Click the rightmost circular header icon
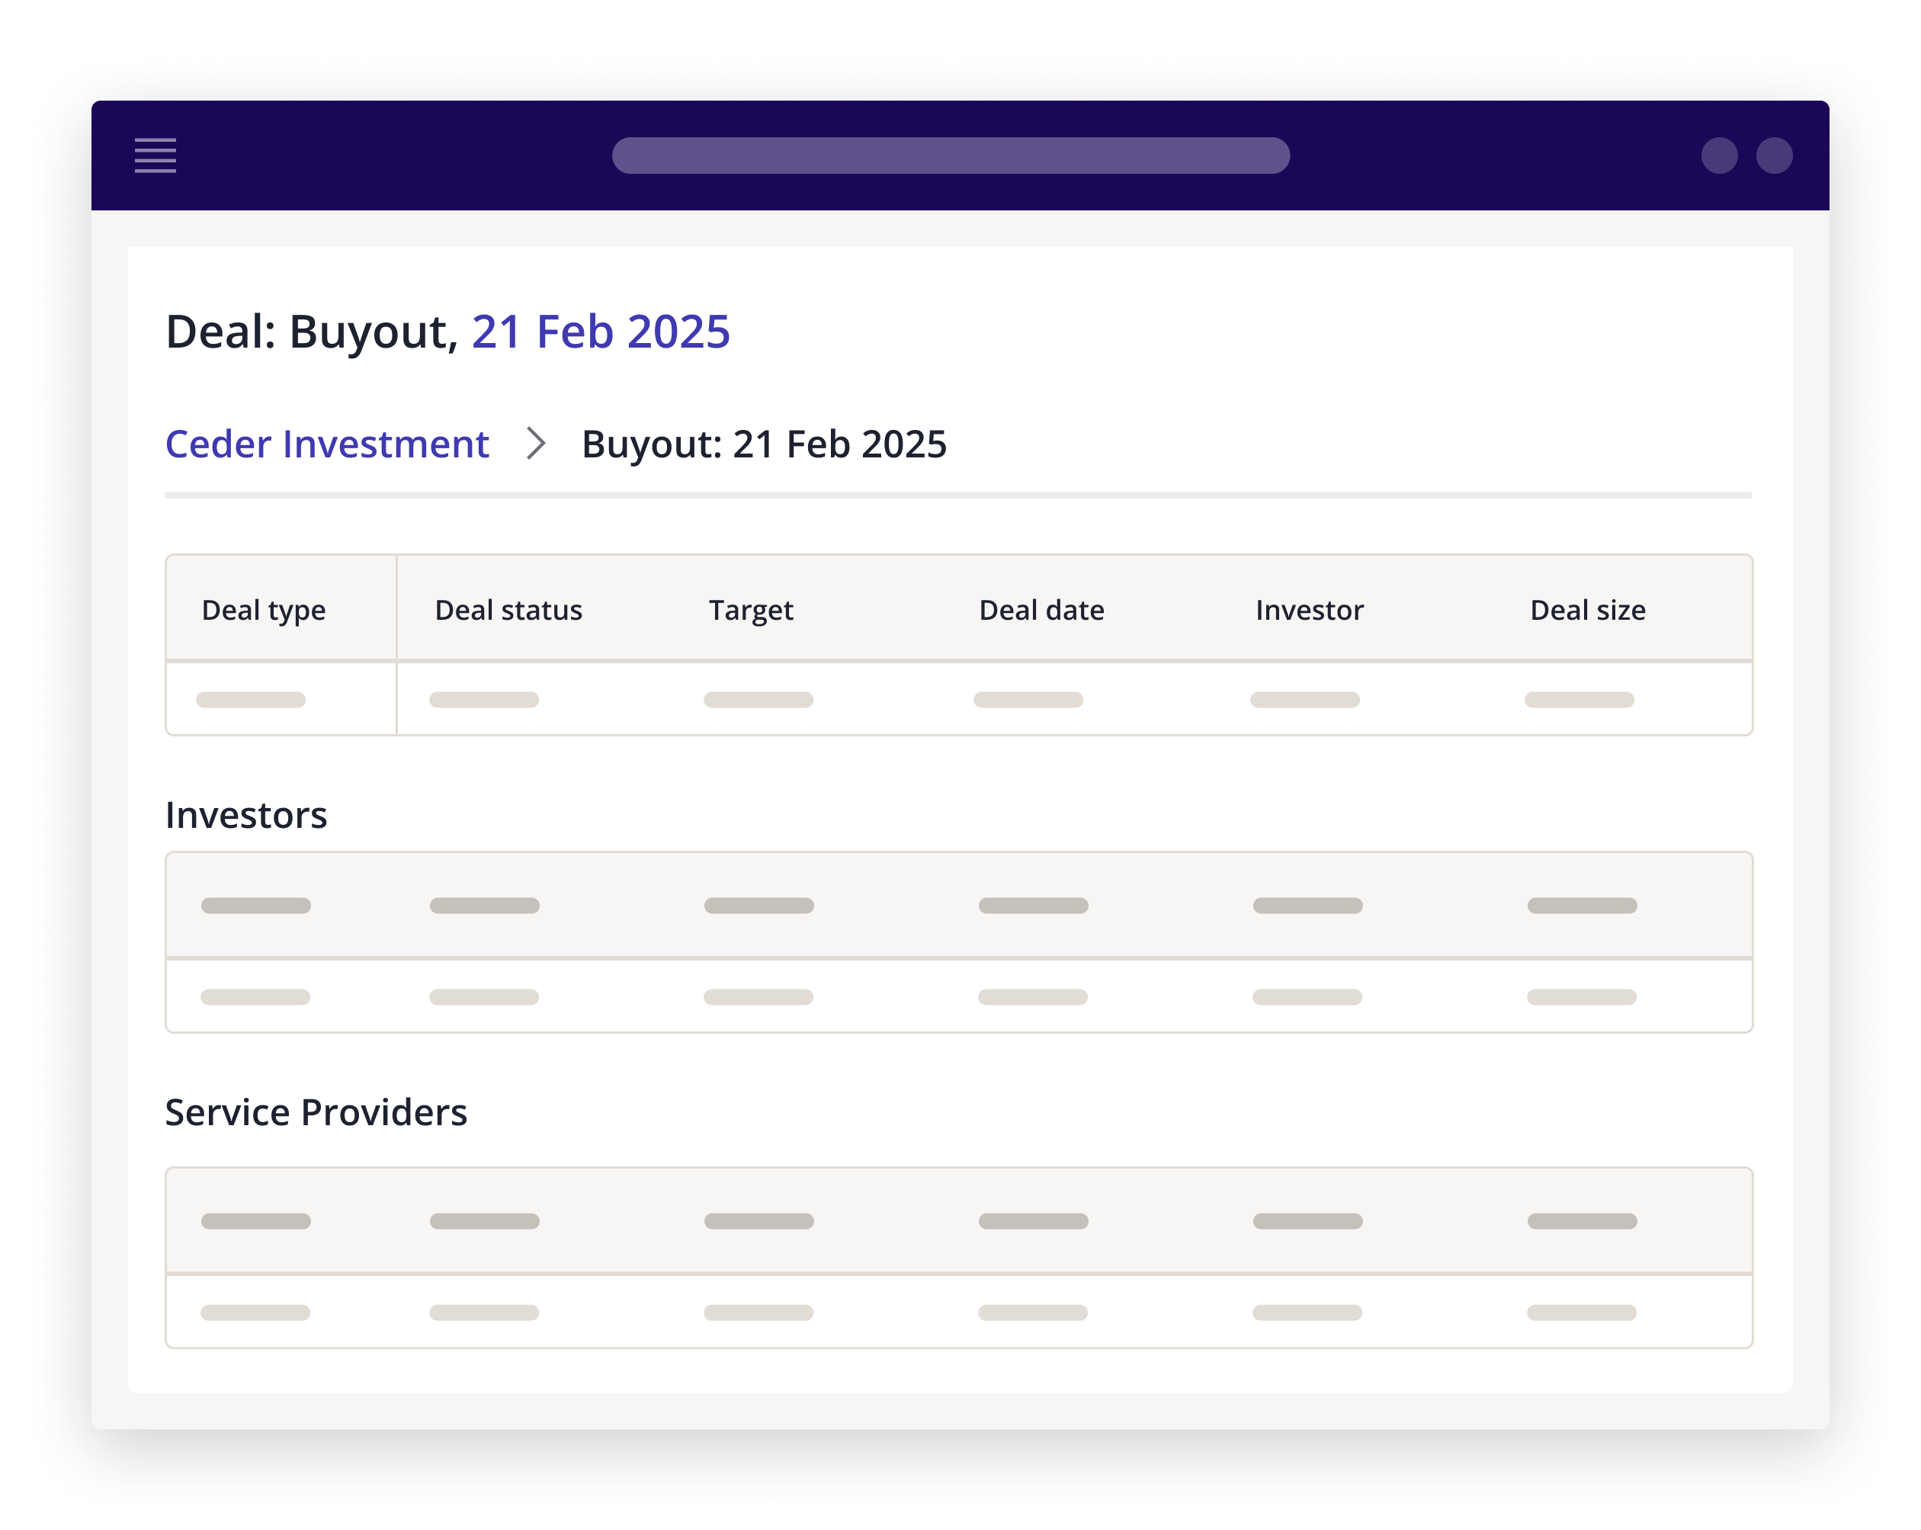 pyautogui.click(x=1773, y=156)
